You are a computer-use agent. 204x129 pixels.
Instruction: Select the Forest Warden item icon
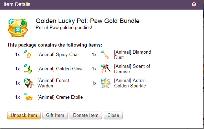(29, 83)
